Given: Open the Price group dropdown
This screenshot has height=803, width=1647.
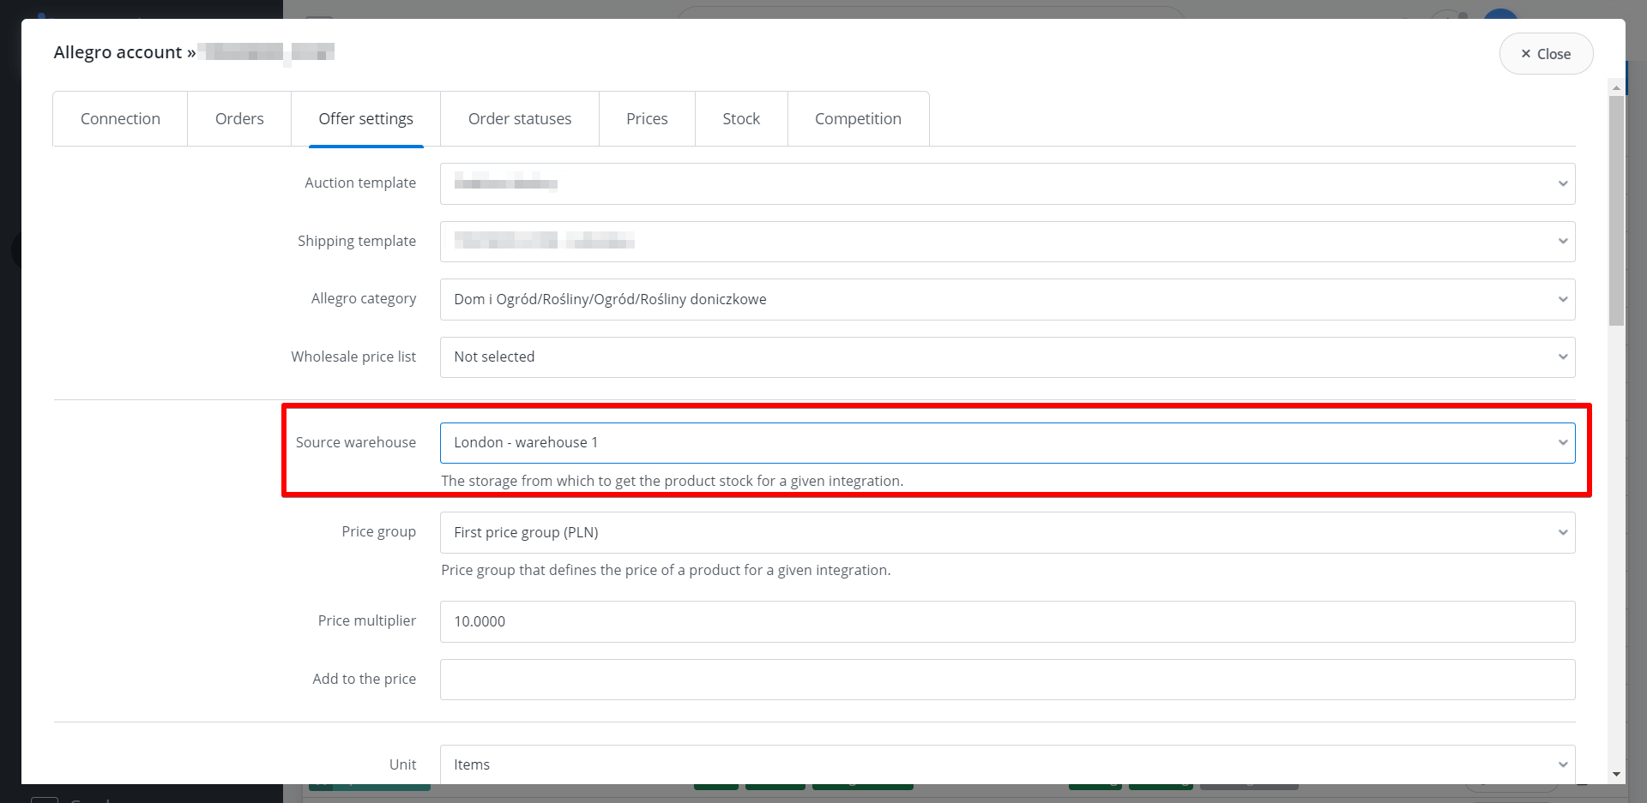Looking at the screenshot, I should (1007, 532).
